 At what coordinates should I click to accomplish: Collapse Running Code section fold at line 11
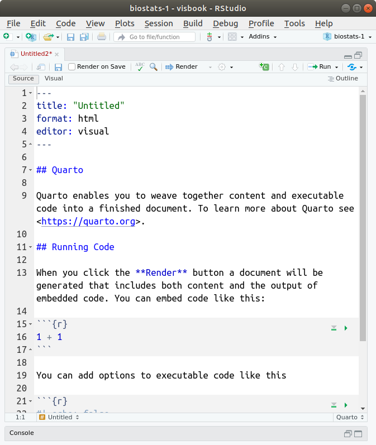pyautogui.click(x=30, y=247)
